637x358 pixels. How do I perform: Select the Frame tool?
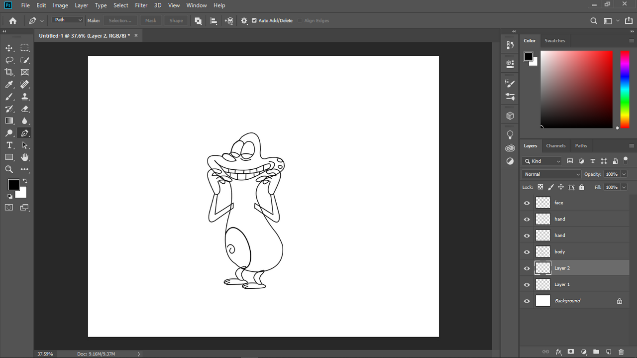point(24,72)
